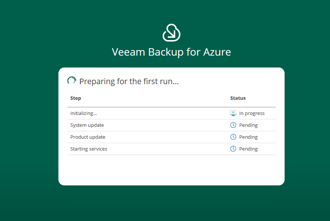
Task: Click the Status column header
Action: 238,98
